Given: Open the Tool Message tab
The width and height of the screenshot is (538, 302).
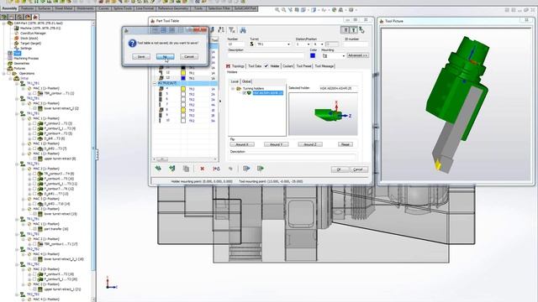Looking at the screenshot, I should click(x=324, y=66).
